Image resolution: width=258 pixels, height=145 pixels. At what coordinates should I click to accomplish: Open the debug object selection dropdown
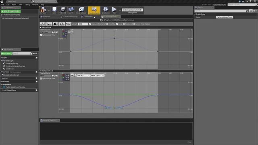click(x=132, y=10)
